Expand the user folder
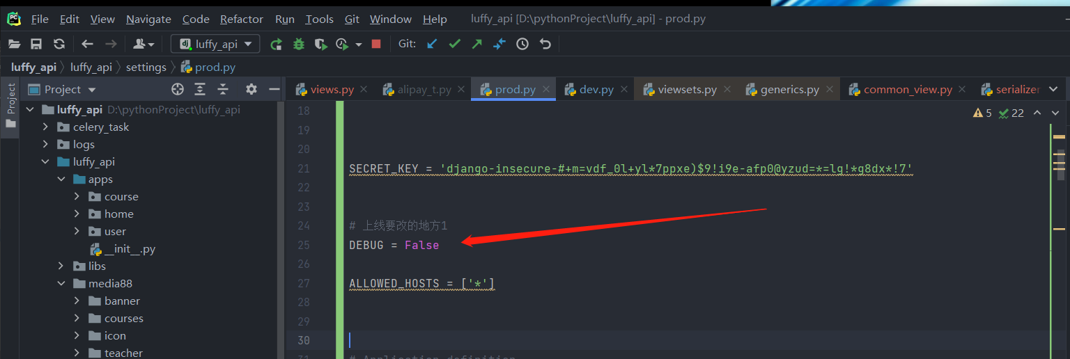 click(x=77, y=232)
